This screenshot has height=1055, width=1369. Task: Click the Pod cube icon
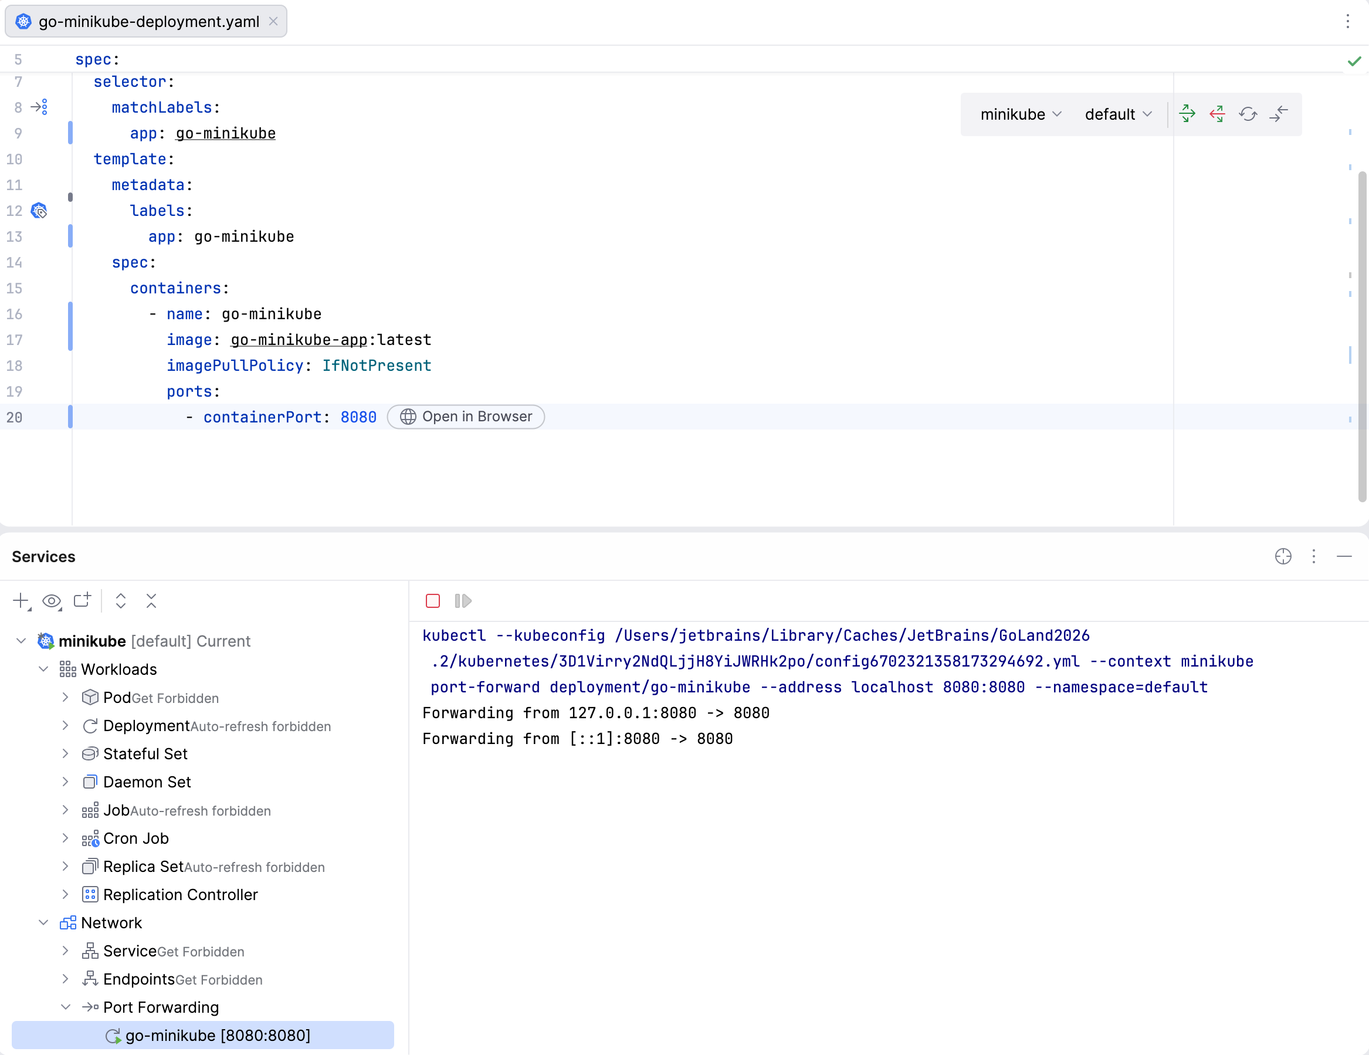[x=90, y=698]
